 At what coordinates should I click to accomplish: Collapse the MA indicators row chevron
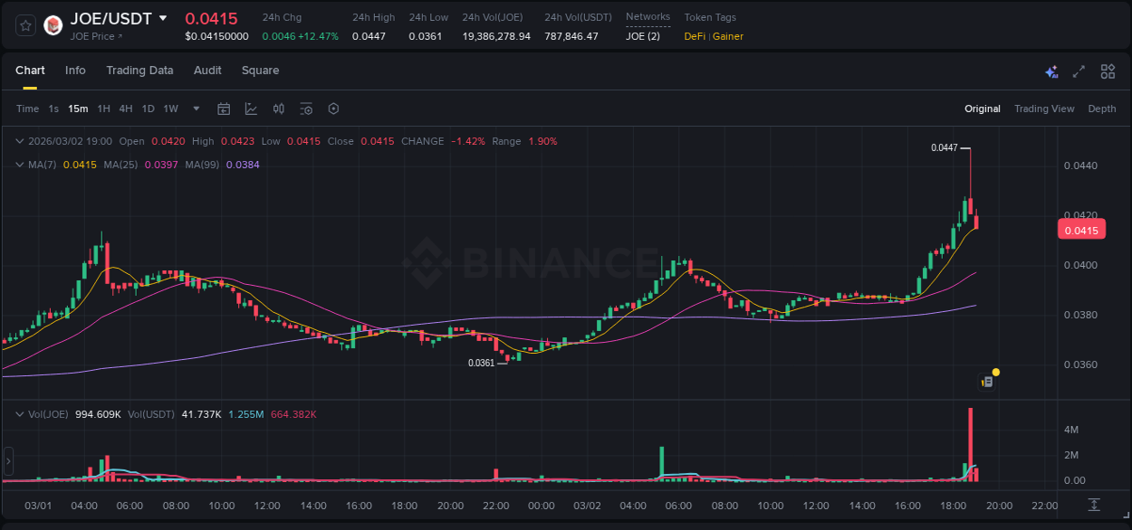click(19, 165)
